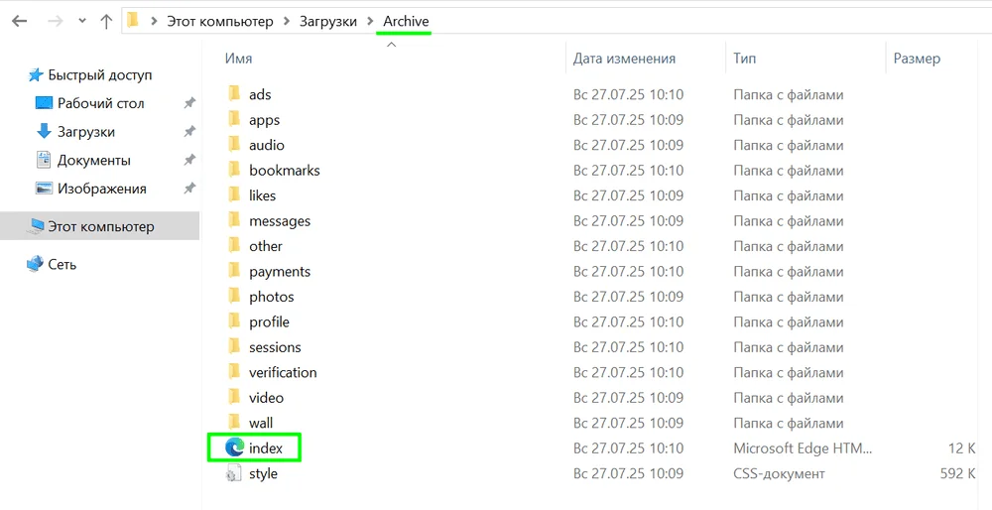The height and width of the screenshot is (510, 992).
Task: Select 'Сеть' in the sidebar
Action: pyautogui.click(x=62, y=265)
